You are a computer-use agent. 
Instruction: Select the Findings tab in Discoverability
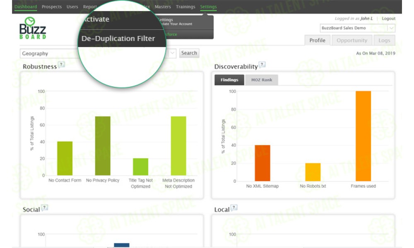229,80
